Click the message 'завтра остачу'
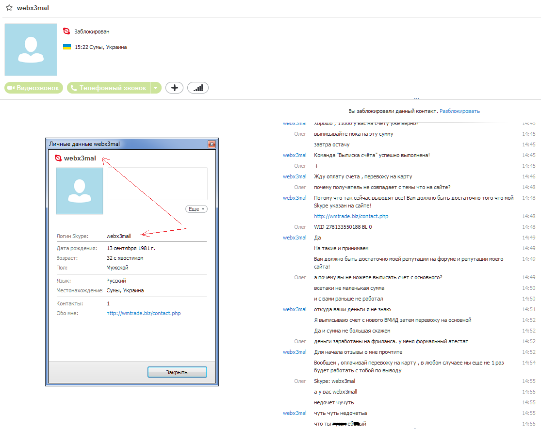 click(x=331, y=144)
